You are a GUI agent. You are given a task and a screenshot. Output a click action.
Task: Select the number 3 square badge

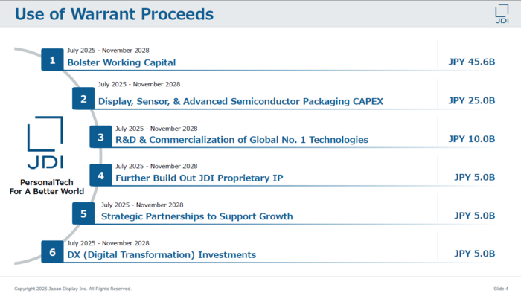pos(100,137)
